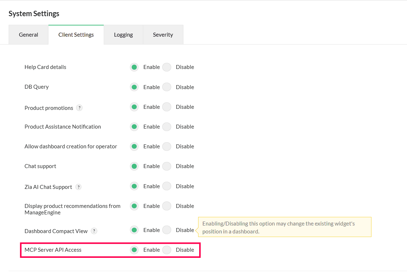Click Allow dashboard creation for operator label
The image size is (407, 274).
tap(71, 147)
